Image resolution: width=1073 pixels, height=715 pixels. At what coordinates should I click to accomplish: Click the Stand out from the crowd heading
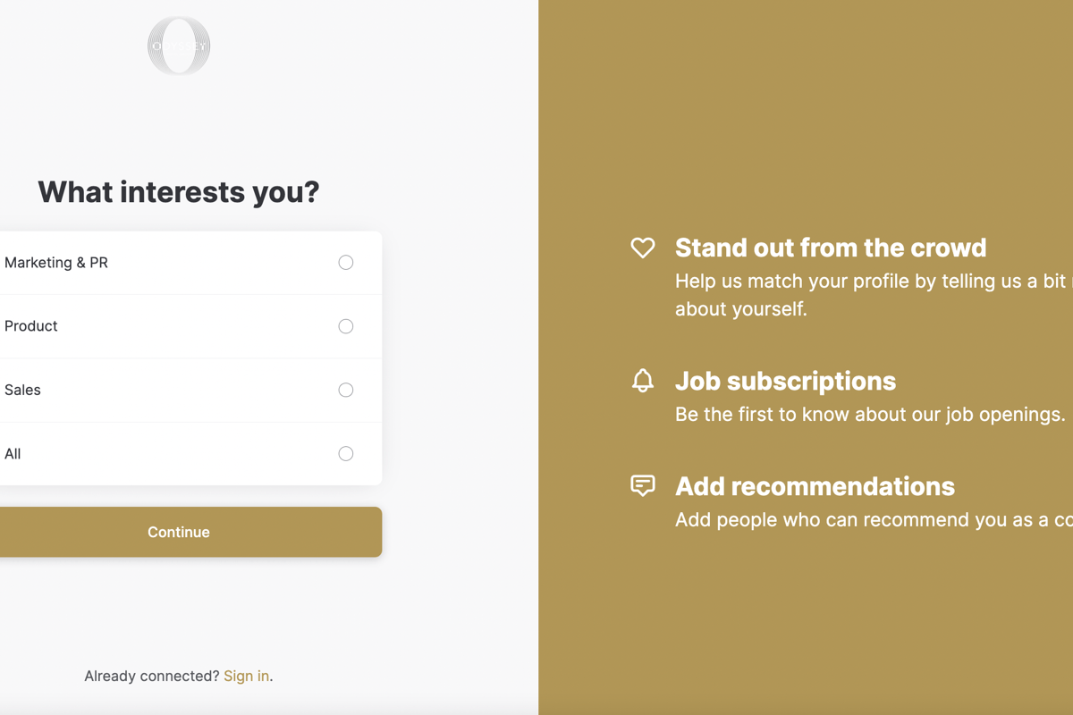[830, 248]
